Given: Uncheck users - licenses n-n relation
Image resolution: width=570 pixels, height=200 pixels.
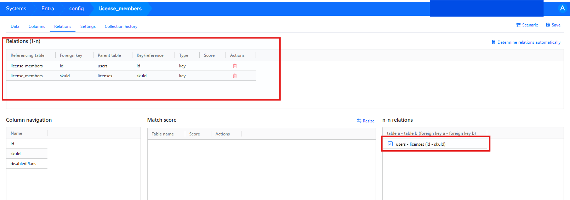Looking at the screenshot, I should [390, 144].
